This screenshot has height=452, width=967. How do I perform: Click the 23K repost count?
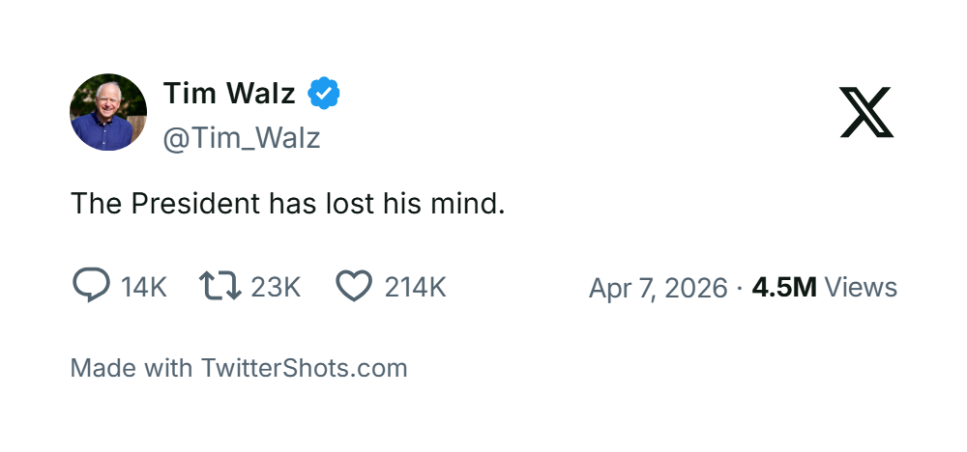[277, 287]
